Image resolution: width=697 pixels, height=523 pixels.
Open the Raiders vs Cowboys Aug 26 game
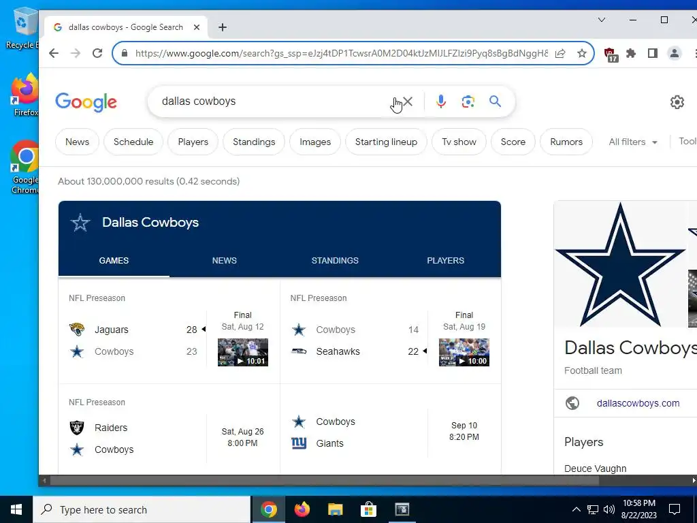pyautogui.click(x=169, y=429)
